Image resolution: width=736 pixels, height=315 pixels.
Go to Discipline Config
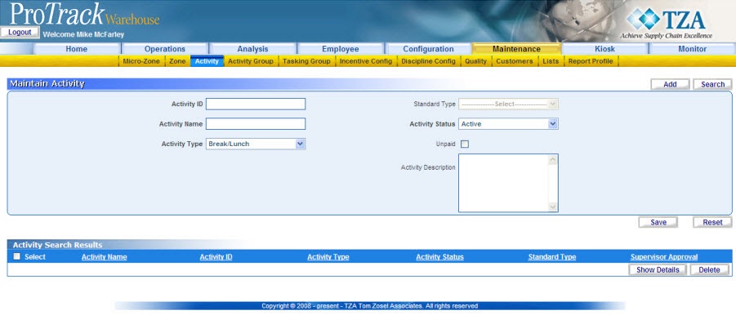(428, 61)
